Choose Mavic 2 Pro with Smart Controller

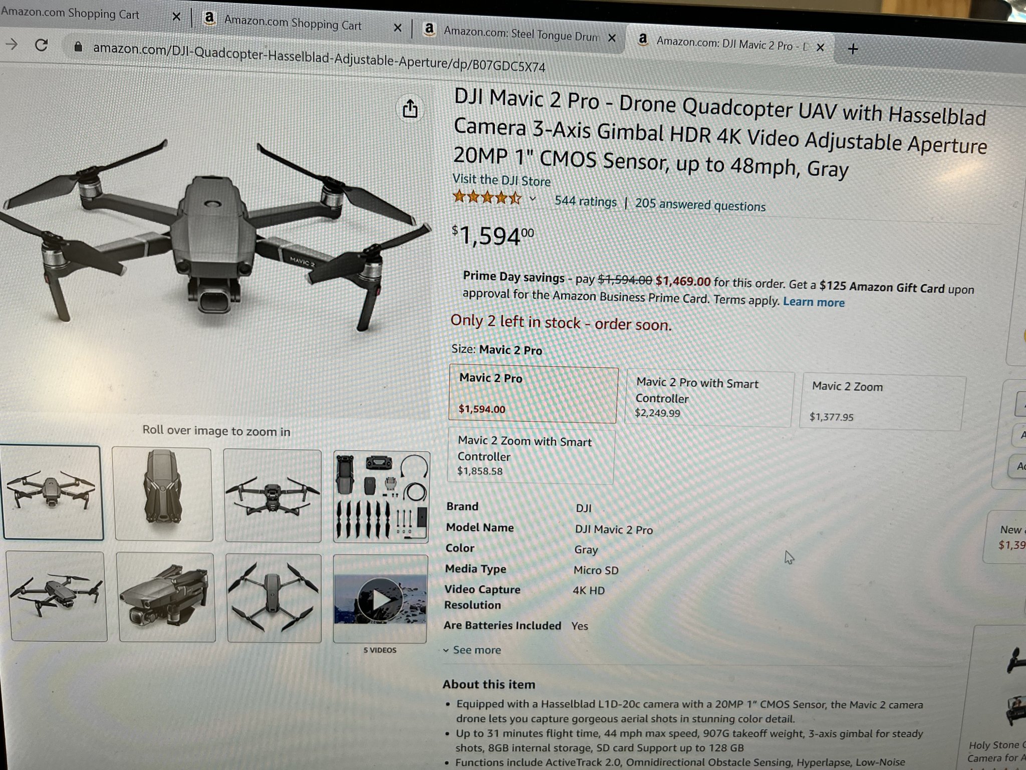point(709,399)
